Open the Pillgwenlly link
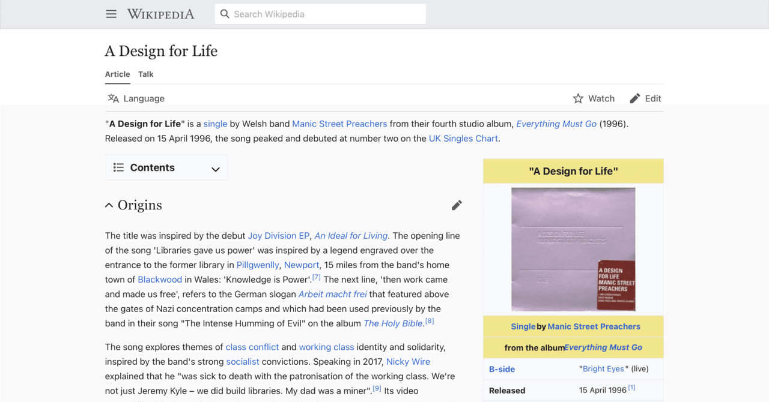This screenshot has width=769, height=402. [258, 265]
